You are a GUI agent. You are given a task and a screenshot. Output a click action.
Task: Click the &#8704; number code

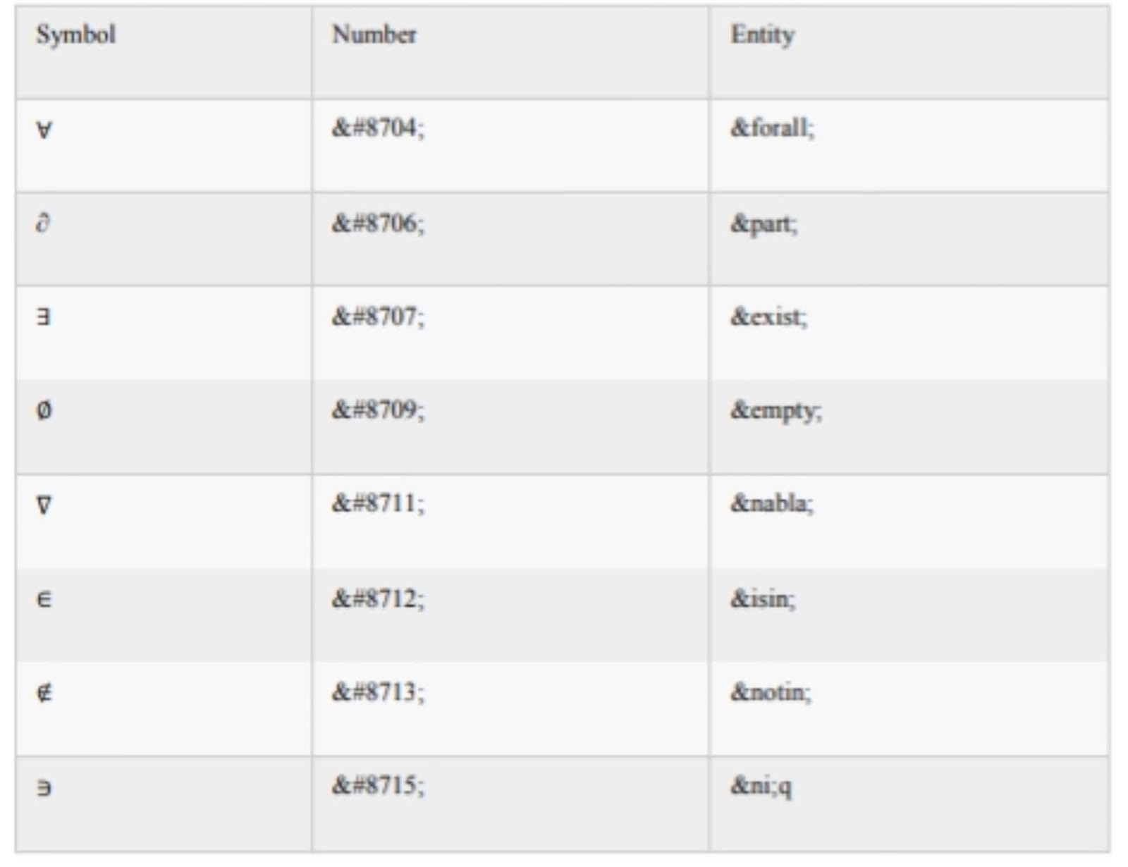click(379, 128)
